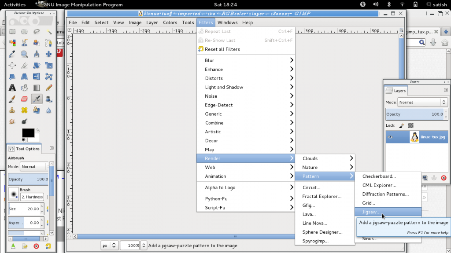
Task: Select the Cage Transform tool
Action: [x=48, y=77]
